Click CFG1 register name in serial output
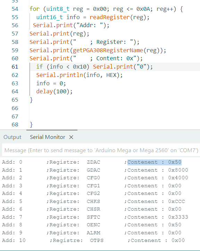200x251 pixels. click(93, 186)
